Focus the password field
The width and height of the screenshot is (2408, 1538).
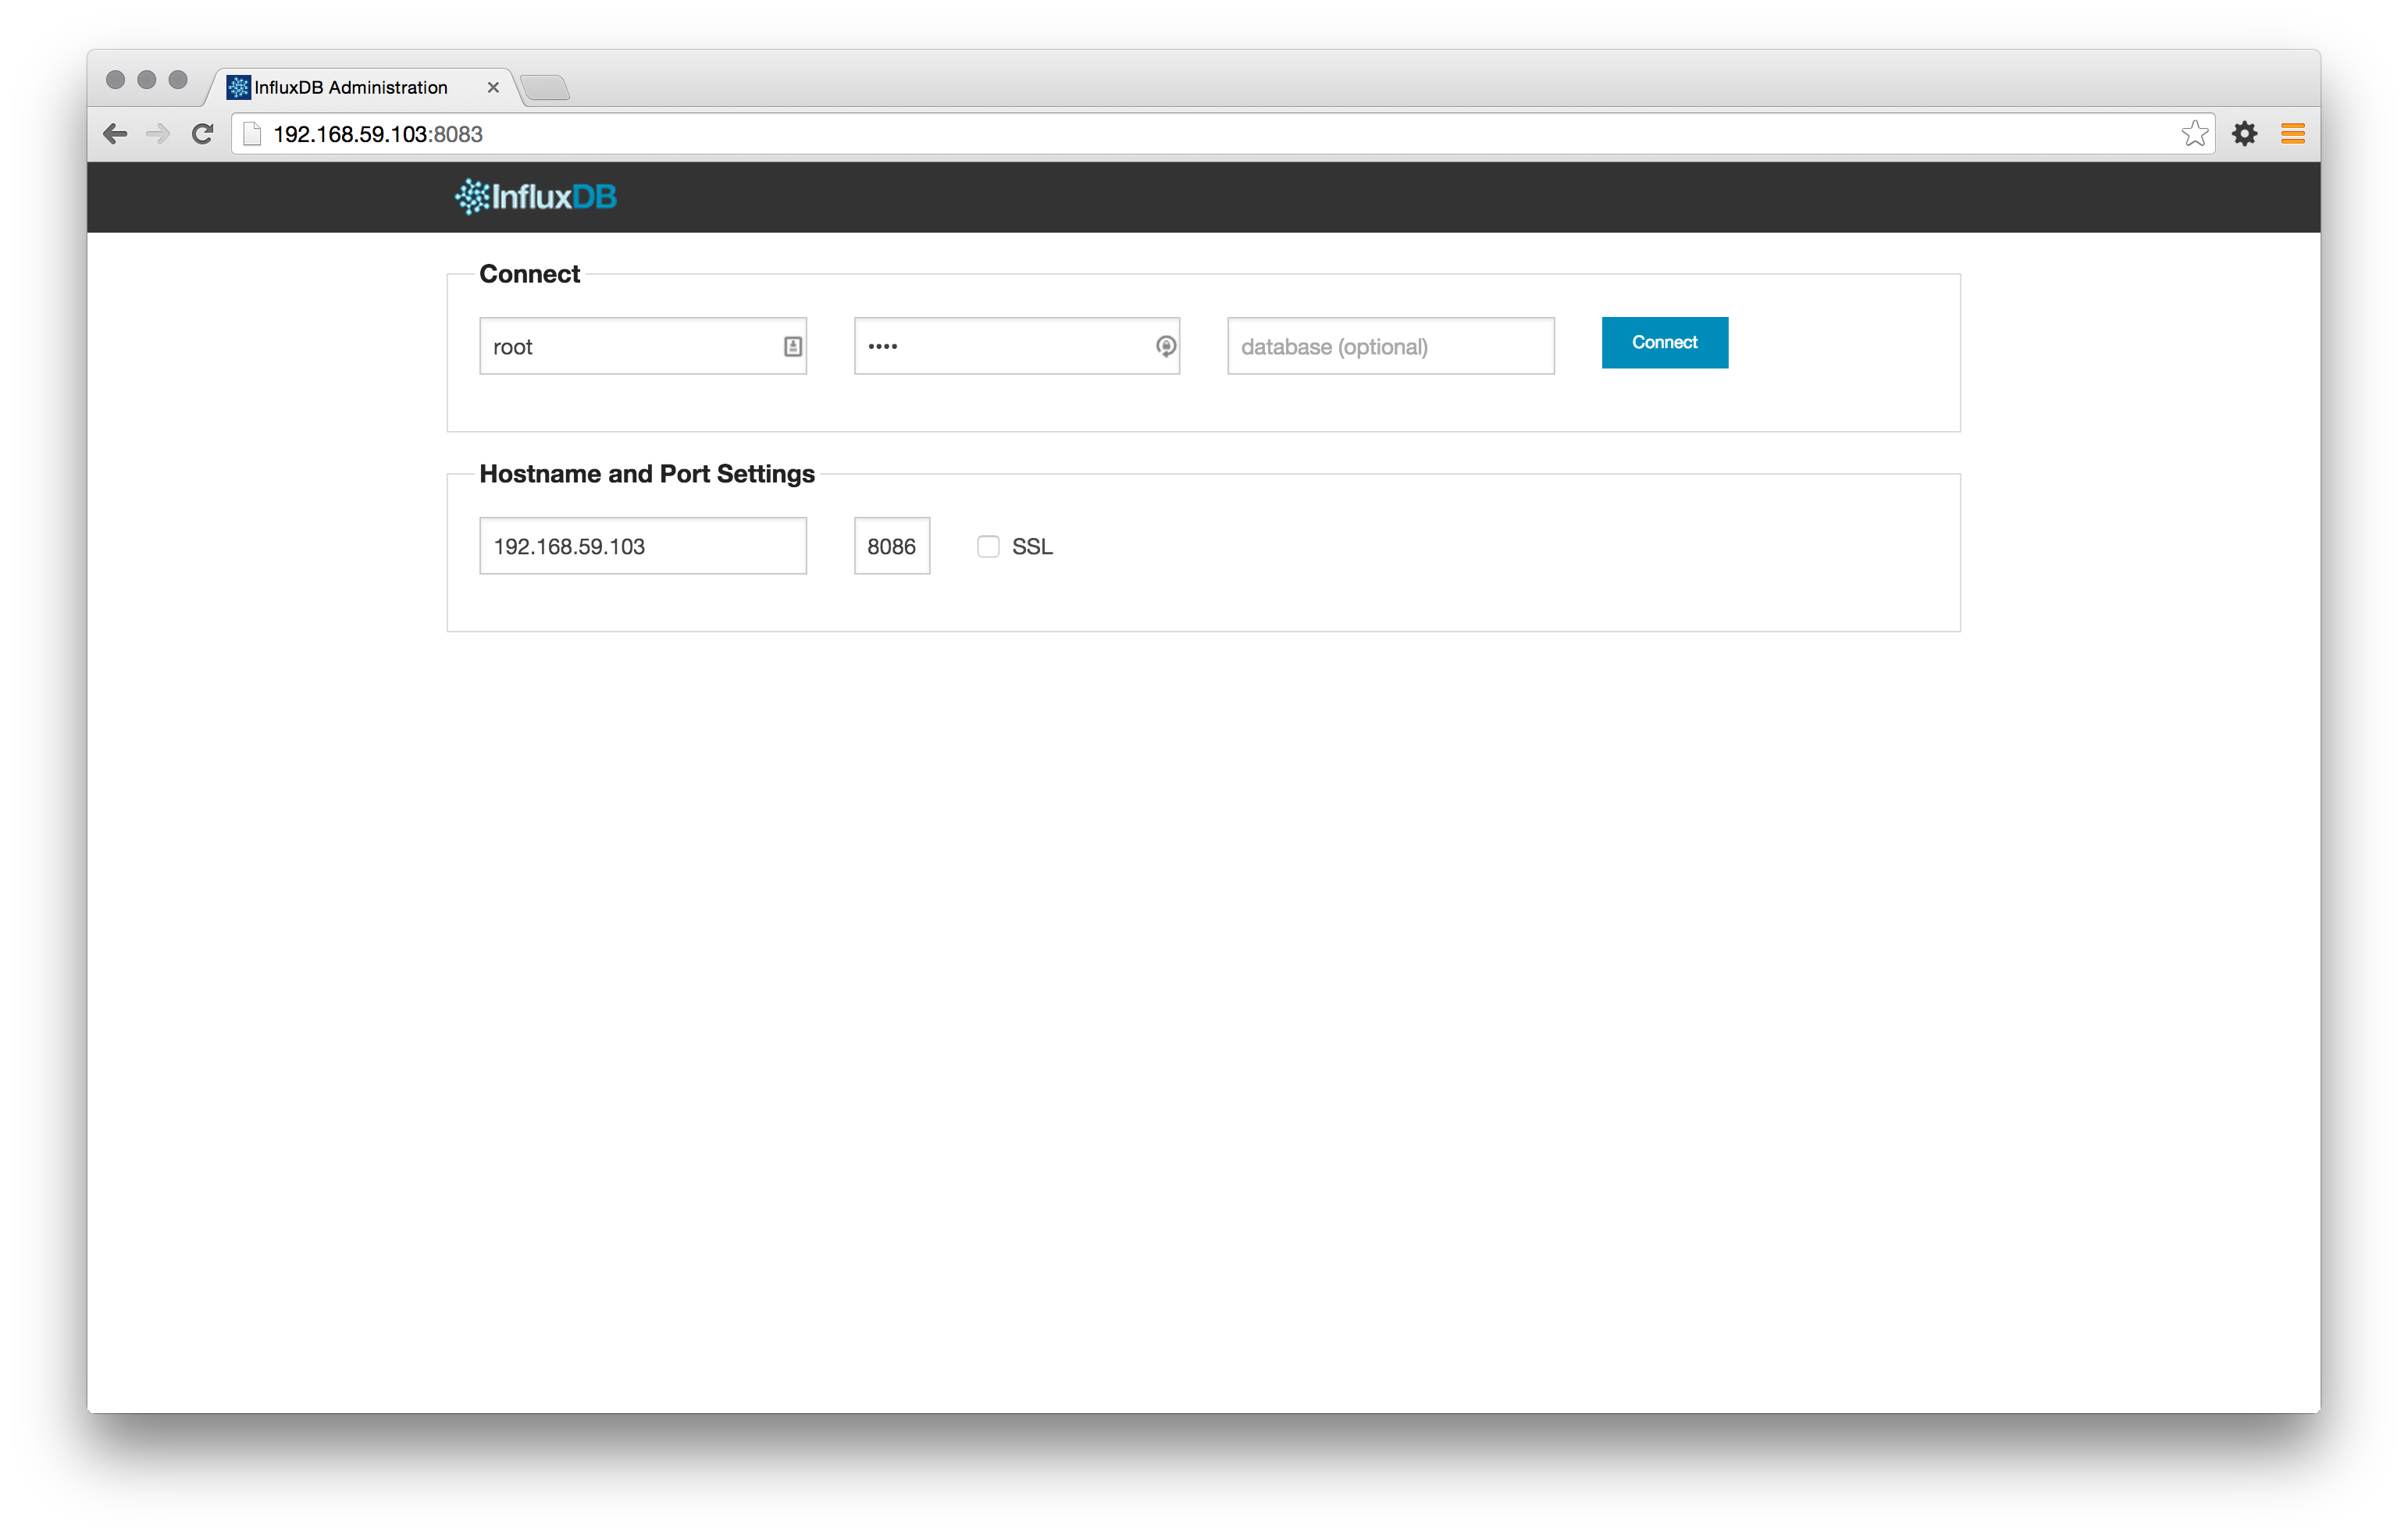[x=1017, y=346]
